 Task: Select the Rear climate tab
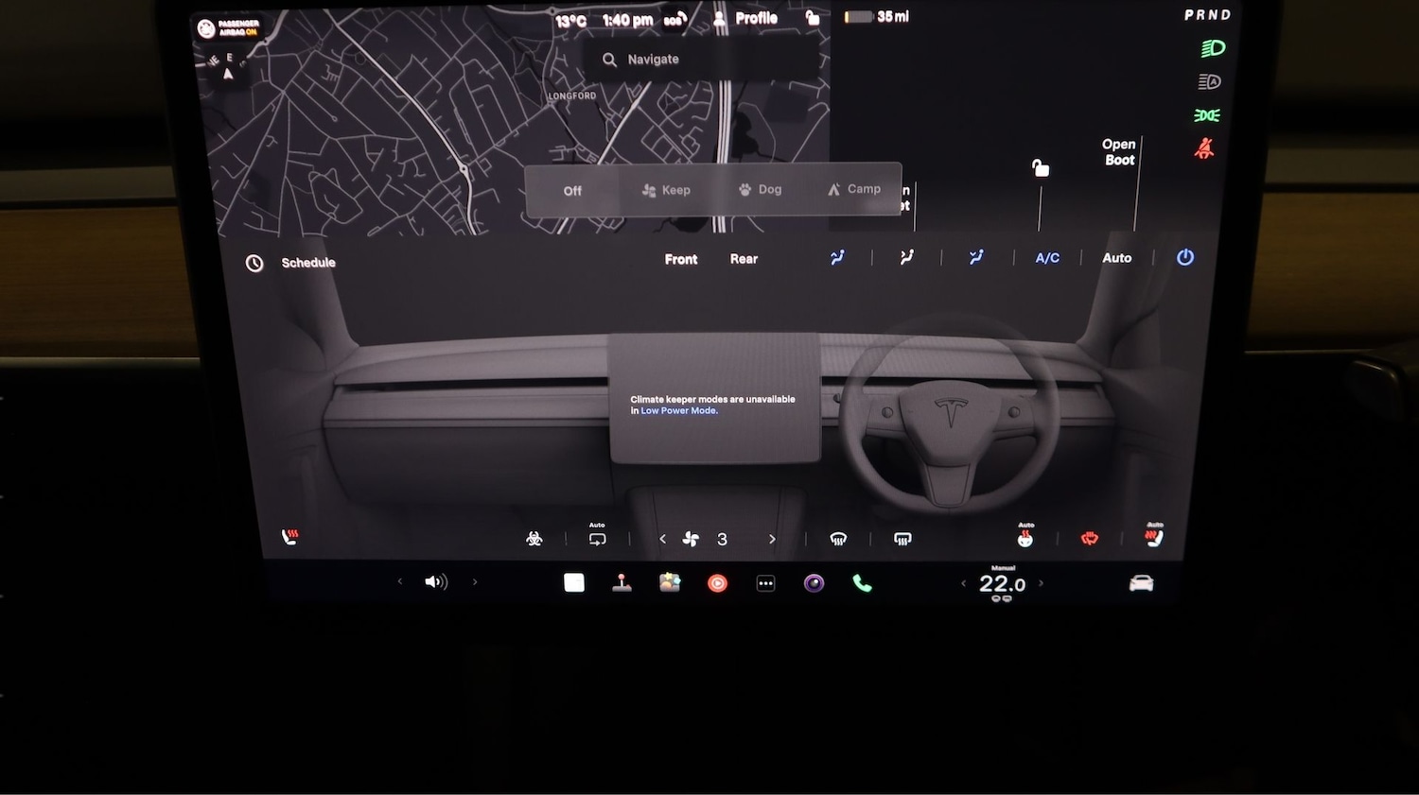point(744,258)
